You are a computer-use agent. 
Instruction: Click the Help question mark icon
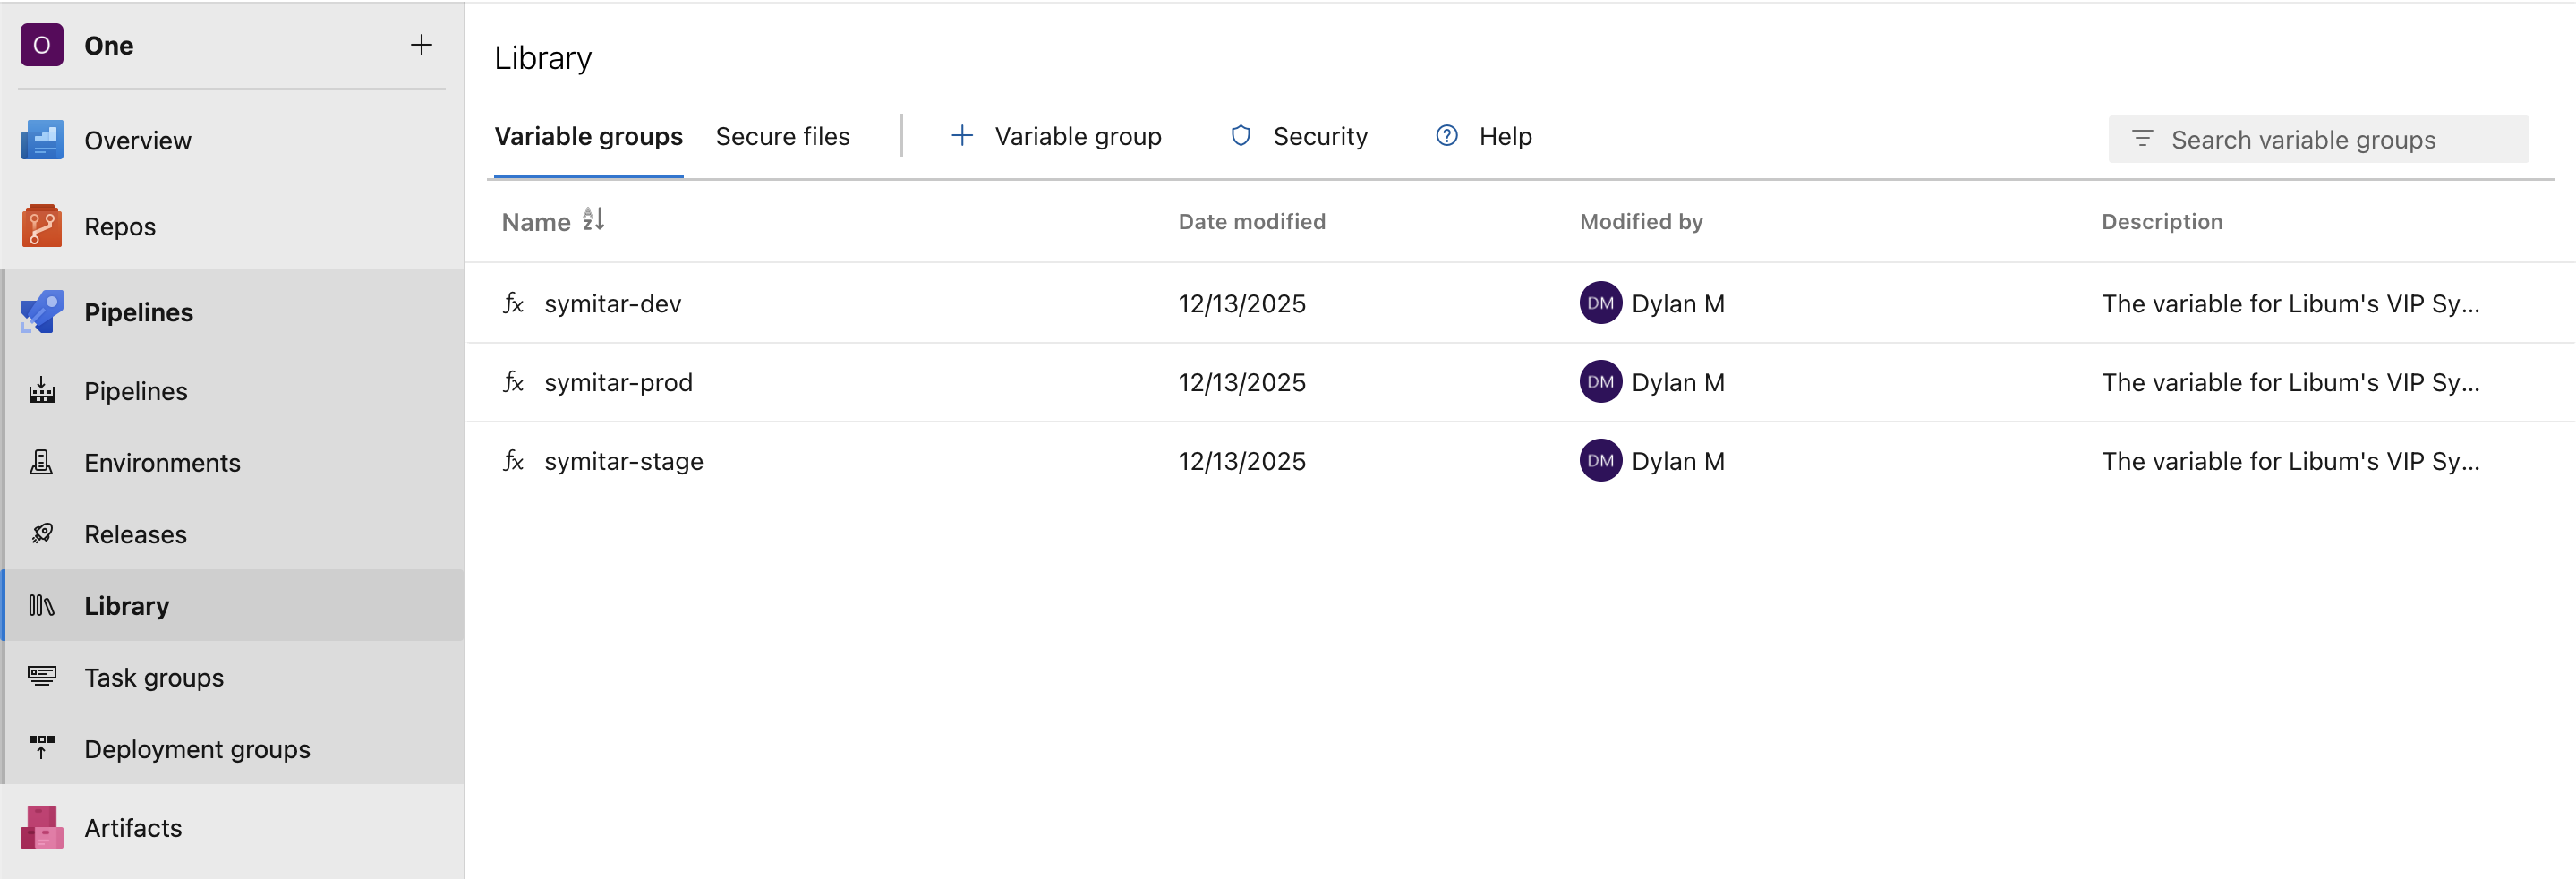1447,136
